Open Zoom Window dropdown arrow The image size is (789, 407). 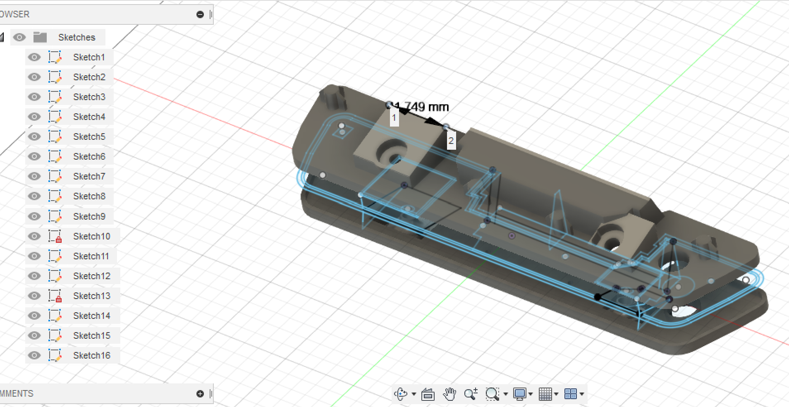pyautogui.click(x=505, y=394)
